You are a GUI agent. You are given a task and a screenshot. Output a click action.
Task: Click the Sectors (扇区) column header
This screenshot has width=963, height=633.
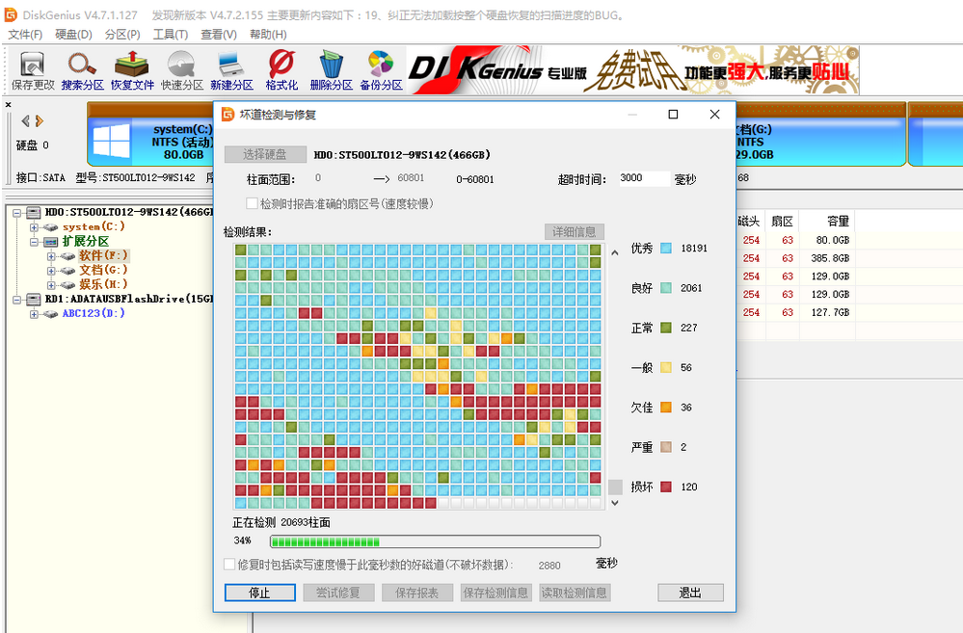[782, 221]
